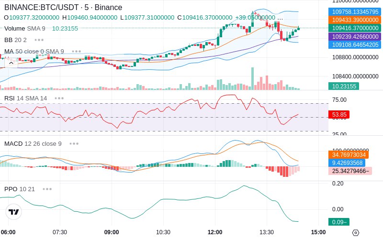Click the high value H109460.94000000
The height and width of the screenshot is (239, 383).
90,18
